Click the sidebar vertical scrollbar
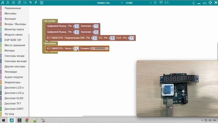Screen dimensions: 218x123 pos(29,75)
